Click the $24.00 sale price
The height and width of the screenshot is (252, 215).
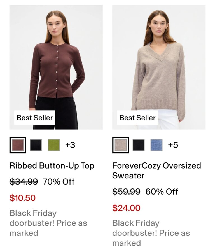[x=126, y=208]
